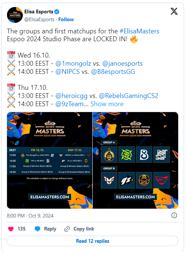Open the #ElisaMasters hashtag
This screenshot has height=255, width=187.
tap(139, 31)
